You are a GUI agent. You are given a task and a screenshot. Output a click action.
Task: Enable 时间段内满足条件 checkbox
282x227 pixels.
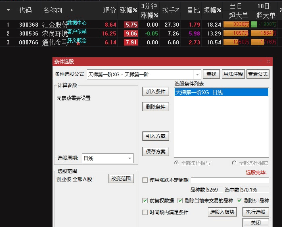coord(145,212)
